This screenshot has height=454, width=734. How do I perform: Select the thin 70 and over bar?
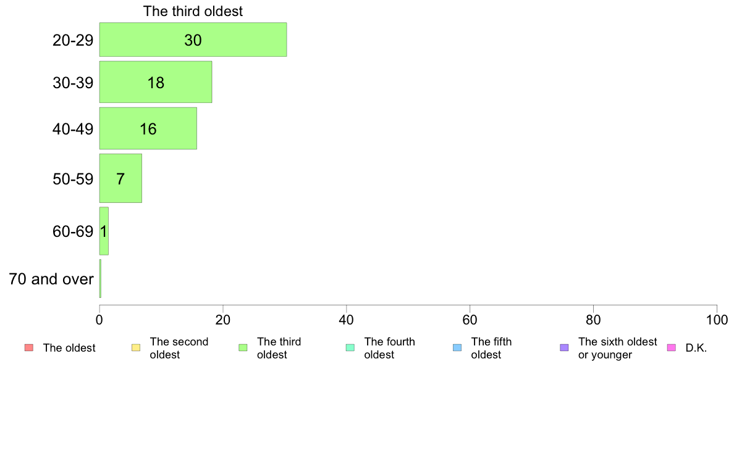pos(100,279)
